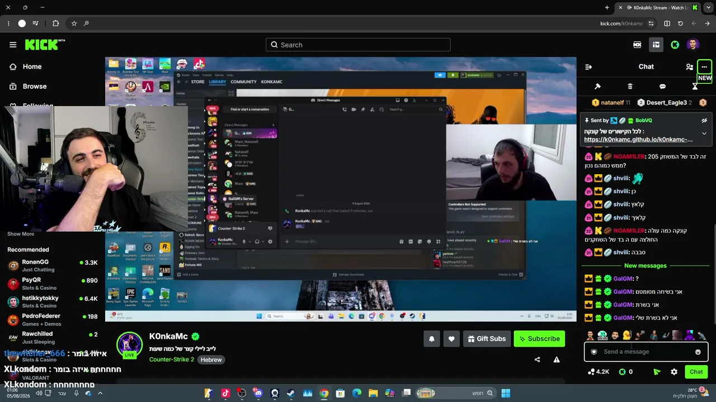Screen dimensions: 716x402
Task: Click the Hebrew language tag
Action: 211,360
